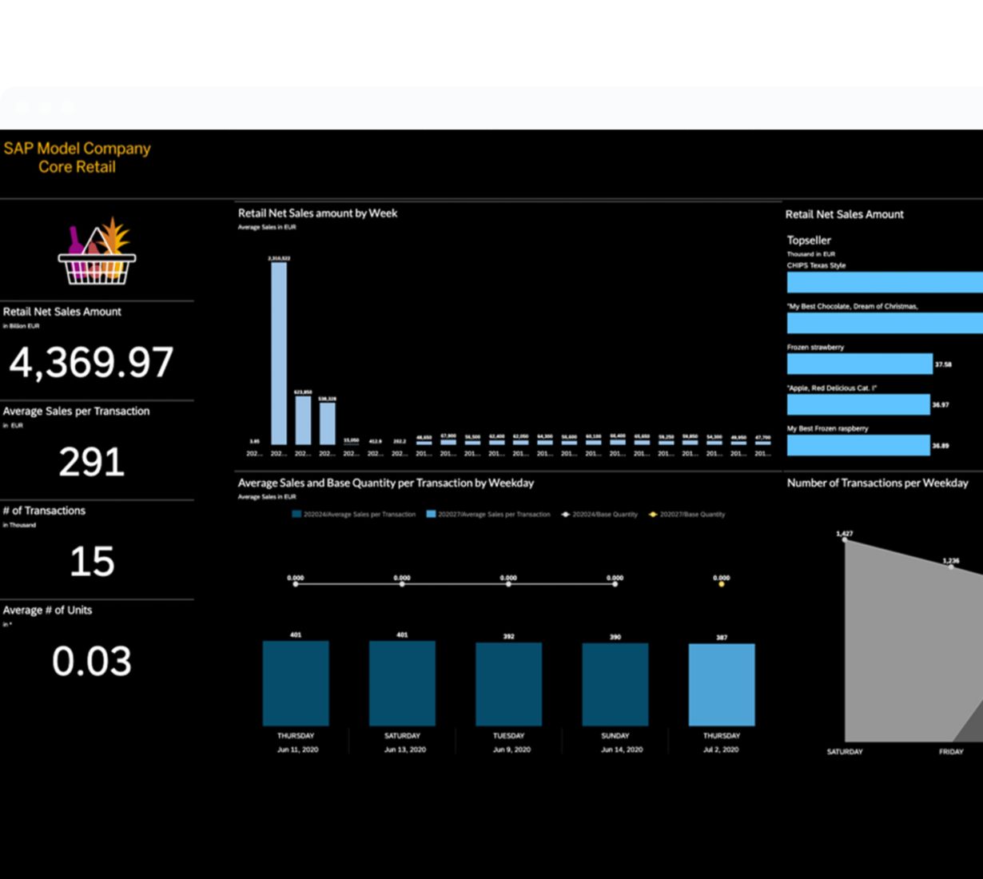Click the Apple, Red Delicious Cat. I bar
Image resolution: width=983 pixels, height=879 pixels.
coord(858,404)
